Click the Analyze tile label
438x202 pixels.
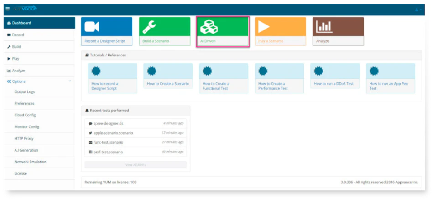323,41
